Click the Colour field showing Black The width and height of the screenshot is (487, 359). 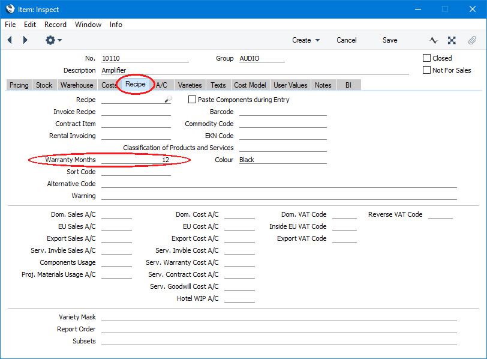tap(283, 160)
